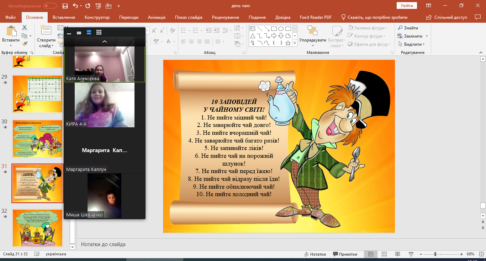Open Slide Sorter view in status bar
The image size is (486, 261).
(384, 254)
